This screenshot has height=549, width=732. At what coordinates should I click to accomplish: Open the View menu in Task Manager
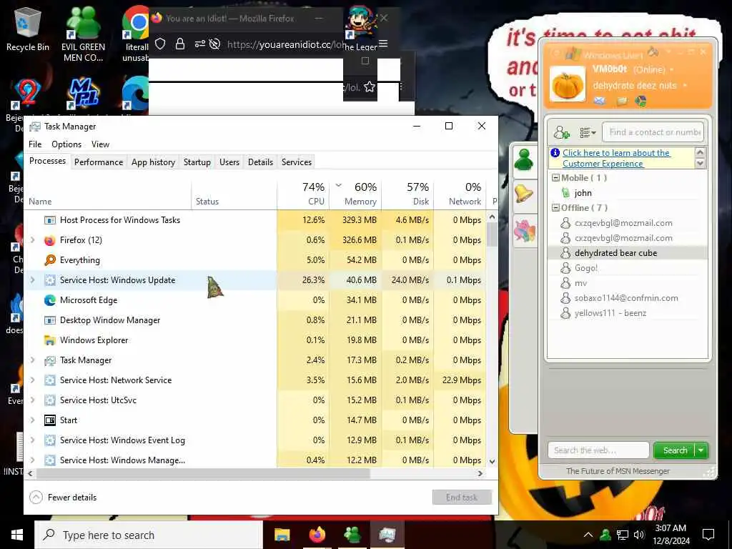(100, 144)
